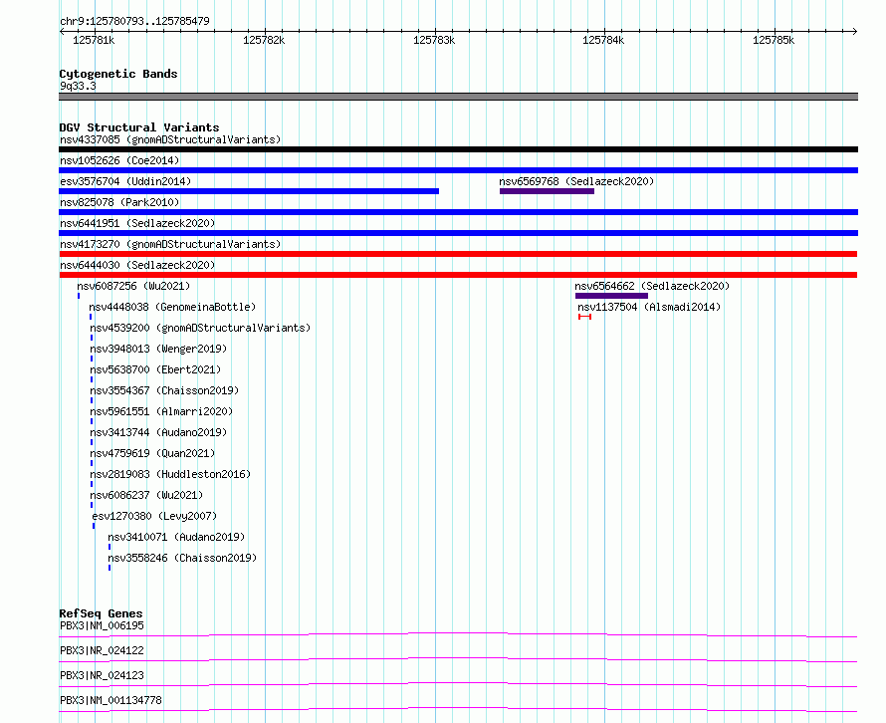The image size is (886, 723).
Task: Click the DGV Structural Variants track title
Action: pyautogui.click(x=139, y=127)
